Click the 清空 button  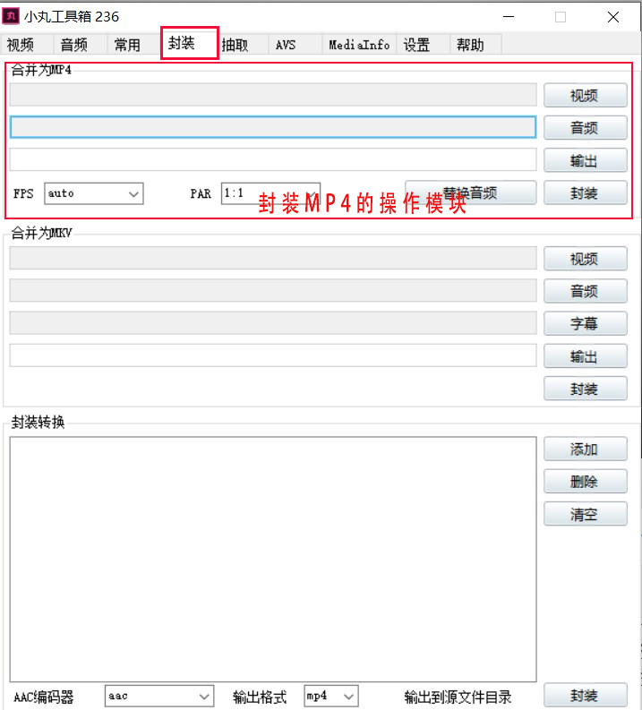coord(586,514)
